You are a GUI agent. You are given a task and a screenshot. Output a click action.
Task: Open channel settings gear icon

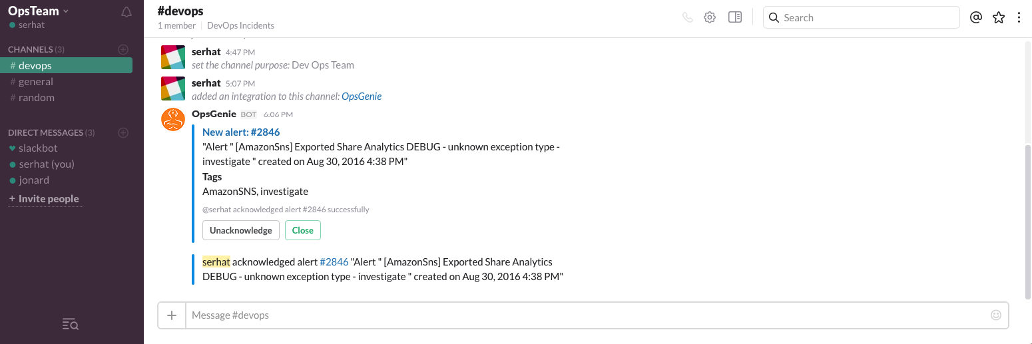click(710, 18)
